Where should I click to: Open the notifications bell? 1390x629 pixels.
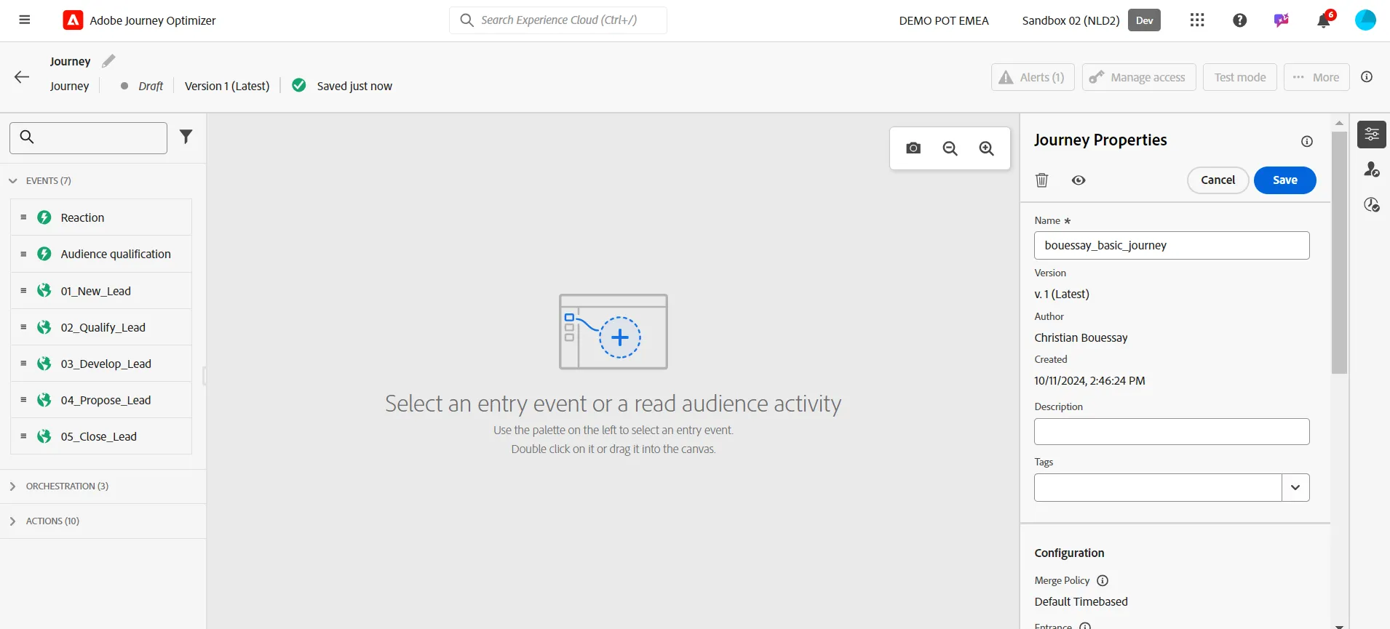(1325, 20)
